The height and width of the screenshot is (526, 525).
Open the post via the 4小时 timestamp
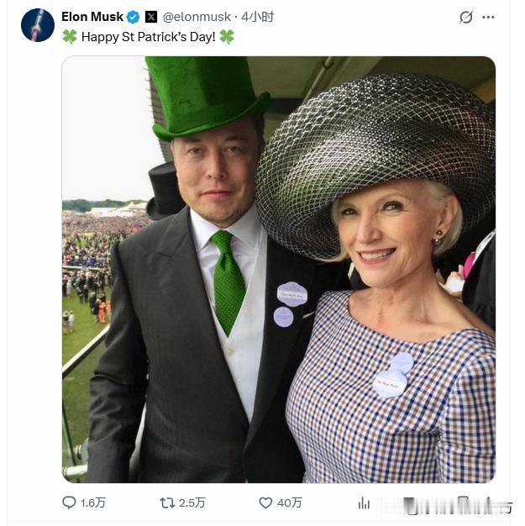click(x=257, y=17)
